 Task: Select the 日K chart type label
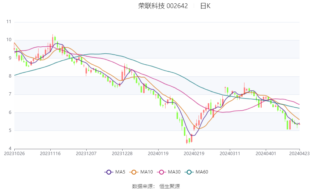pyautogui.click(x=205, y=6)
